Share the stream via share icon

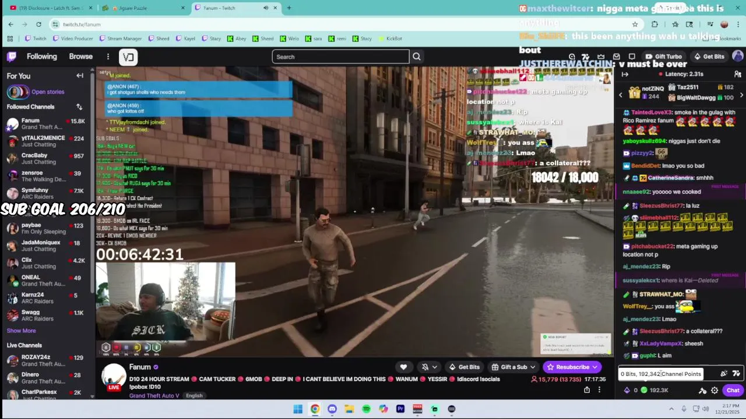[x=587, y=390]
